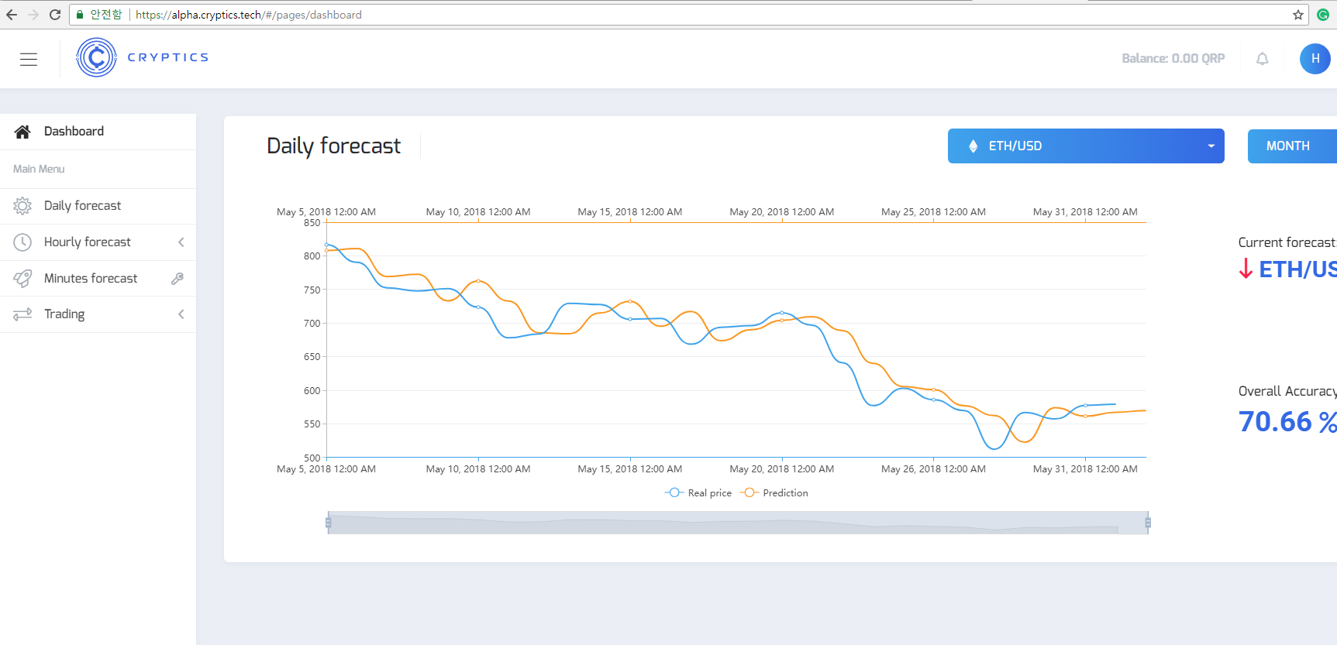Click the Current forecast label
The image size is (1337, 645).
pyautogui.click(x=1287, y=242)
